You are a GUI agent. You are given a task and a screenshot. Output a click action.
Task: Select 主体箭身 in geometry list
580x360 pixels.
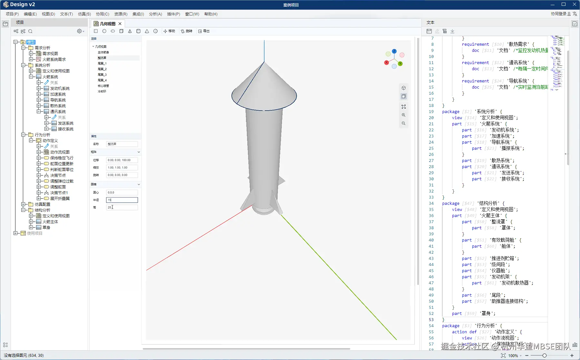coord(103,52)
